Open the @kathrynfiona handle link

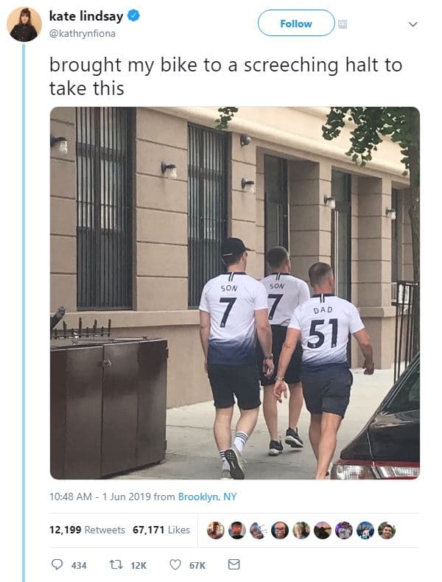[83, 33]
